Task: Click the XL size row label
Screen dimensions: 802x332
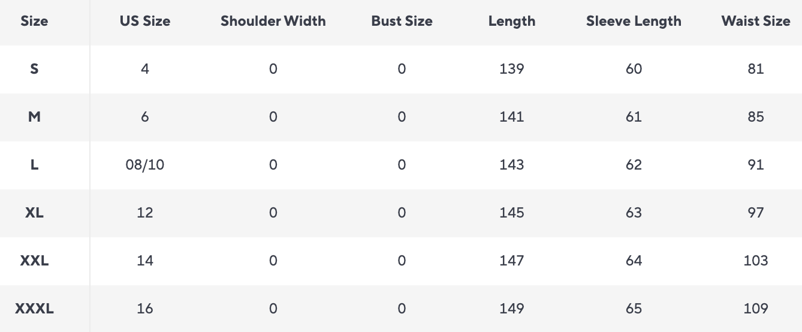Action: tap(34, 213)
